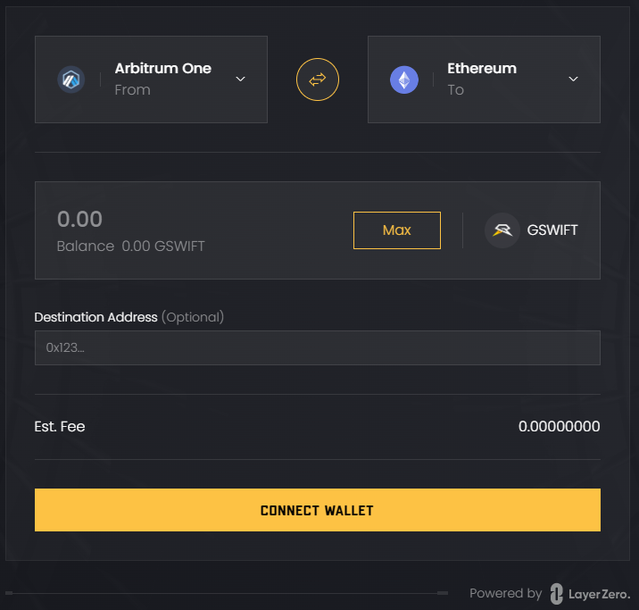The height and width of the screenshot is (610, 639).
Task: Click the estimated fee value 0.00000000
Action: (x=559, y=427)
